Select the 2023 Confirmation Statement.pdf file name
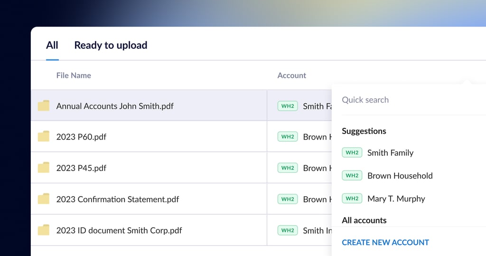 point(117,199)
